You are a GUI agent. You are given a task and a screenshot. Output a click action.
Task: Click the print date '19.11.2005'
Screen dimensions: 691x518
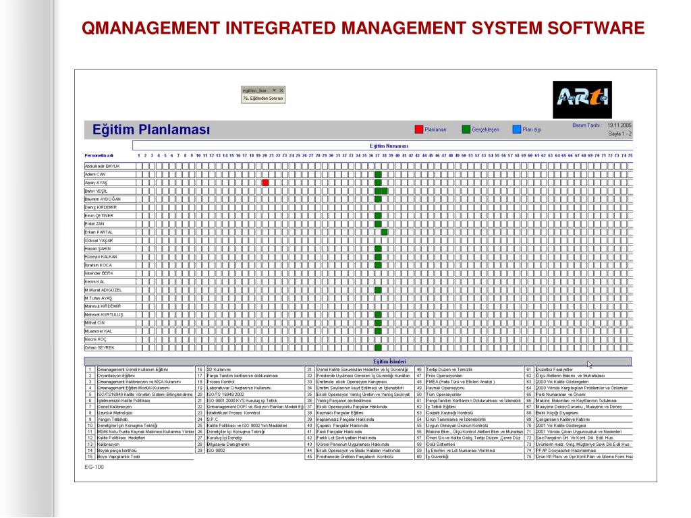619,125
